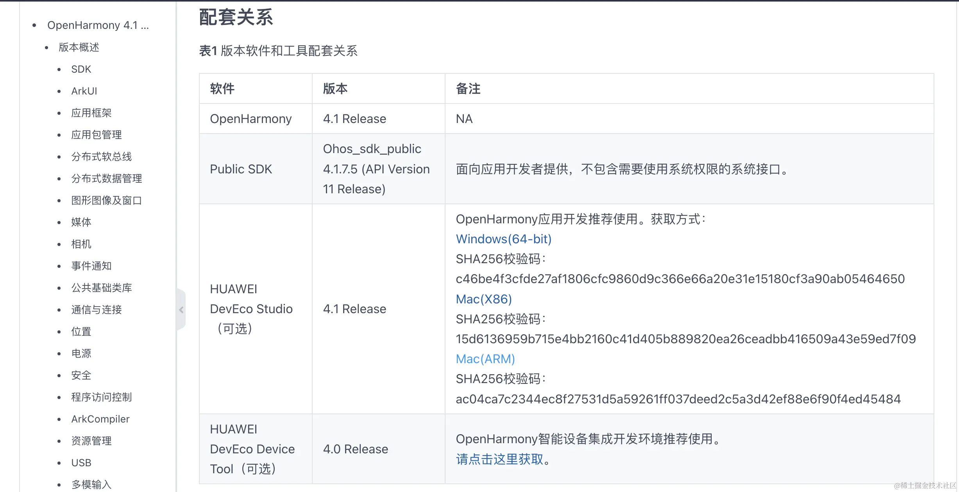Open the Mac(ARM) download link

click(485, 359)
